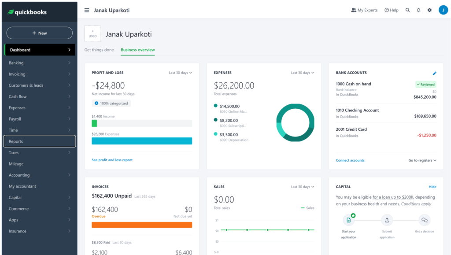Screen dimensions: 451x255
Task: Switch to Get things done tab
Action: tap(99, 50)
